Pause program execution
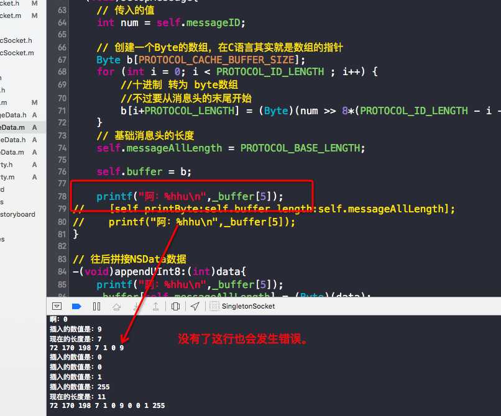This screenshot has width=501, height=416. coord(96,307)
